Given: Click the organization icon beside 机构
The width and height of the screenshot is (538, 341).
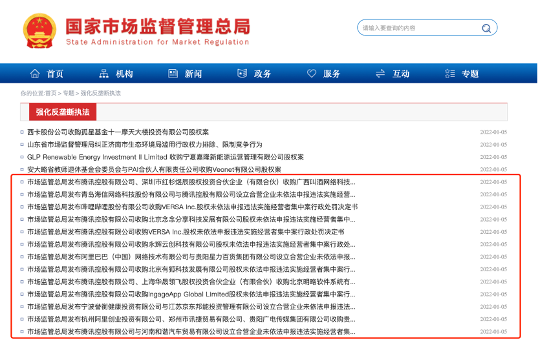Looking at the screenshot, I should coord(104,74).
